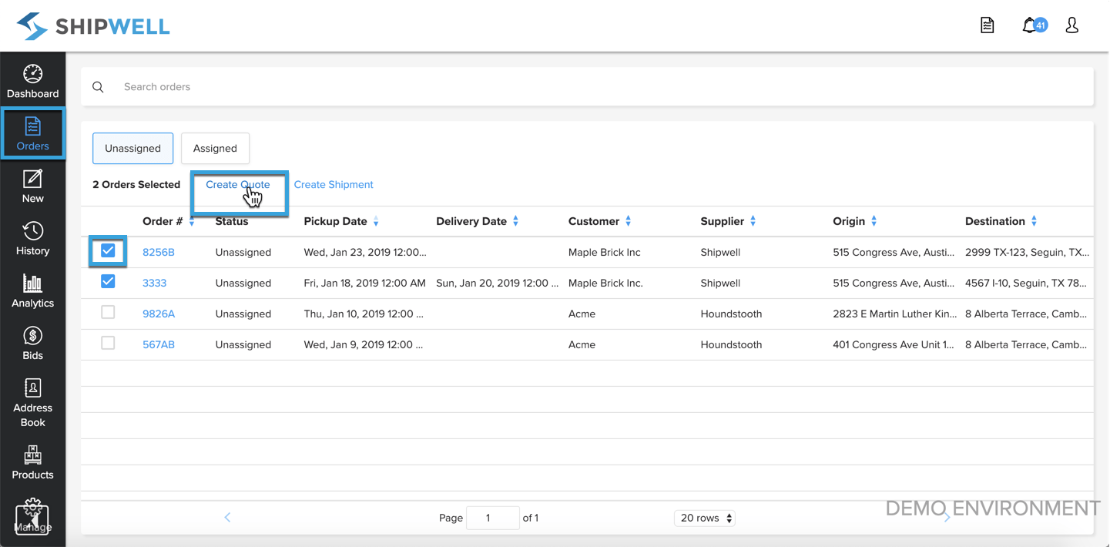Screen dimensions: 1110x547
Task: Click the Shipwell logo
Action: [93, 26]
